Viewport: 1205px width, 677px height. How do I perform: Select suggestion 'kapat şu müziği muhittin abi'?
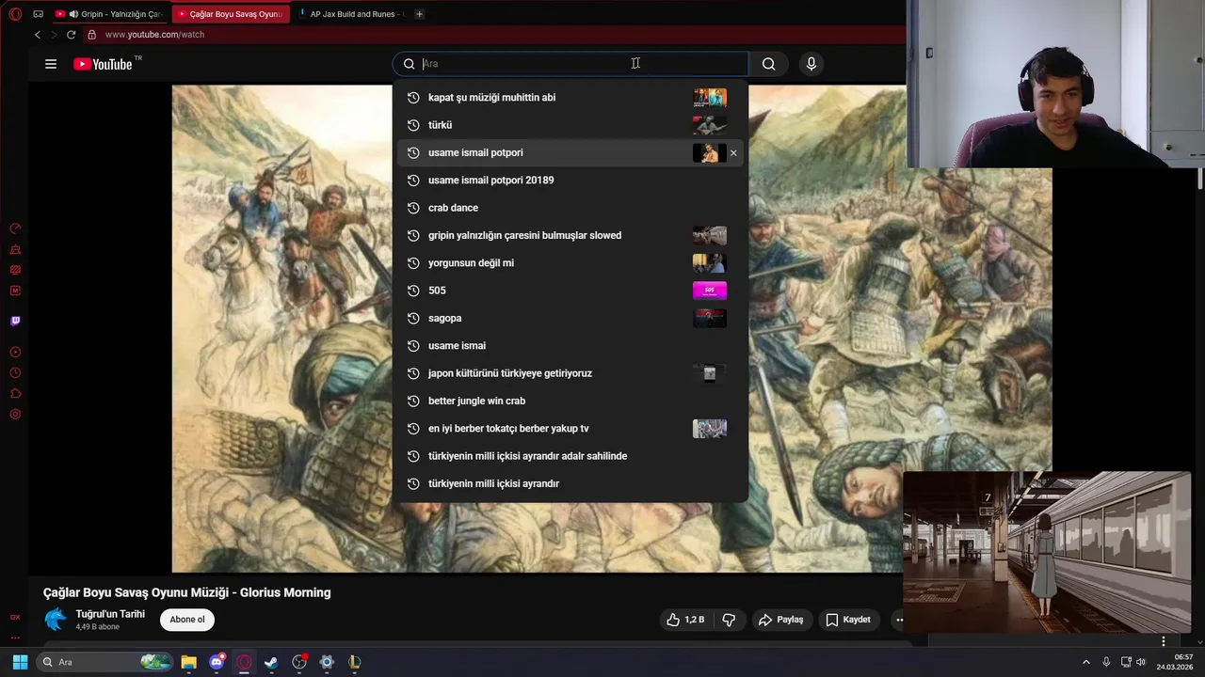[570, 98]
